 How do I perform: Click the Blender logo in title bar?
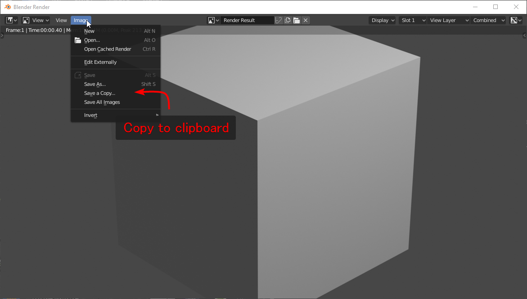tap(7, 7)
